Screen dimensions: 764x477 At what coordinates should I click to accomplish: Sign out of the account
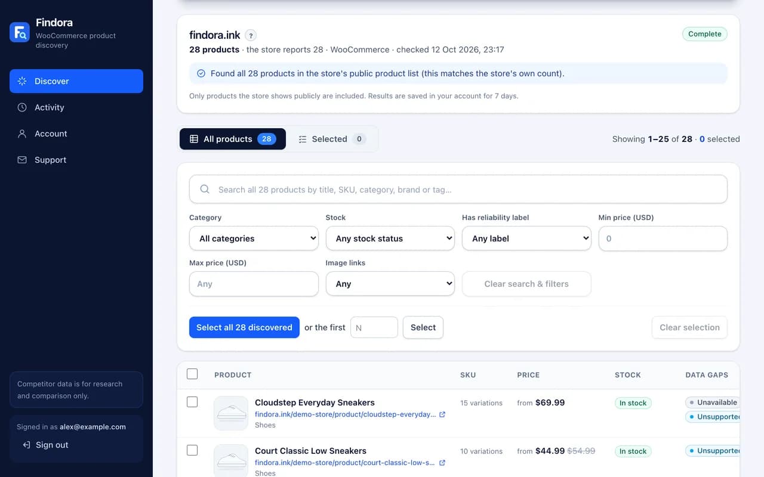[x=45, y=445]
